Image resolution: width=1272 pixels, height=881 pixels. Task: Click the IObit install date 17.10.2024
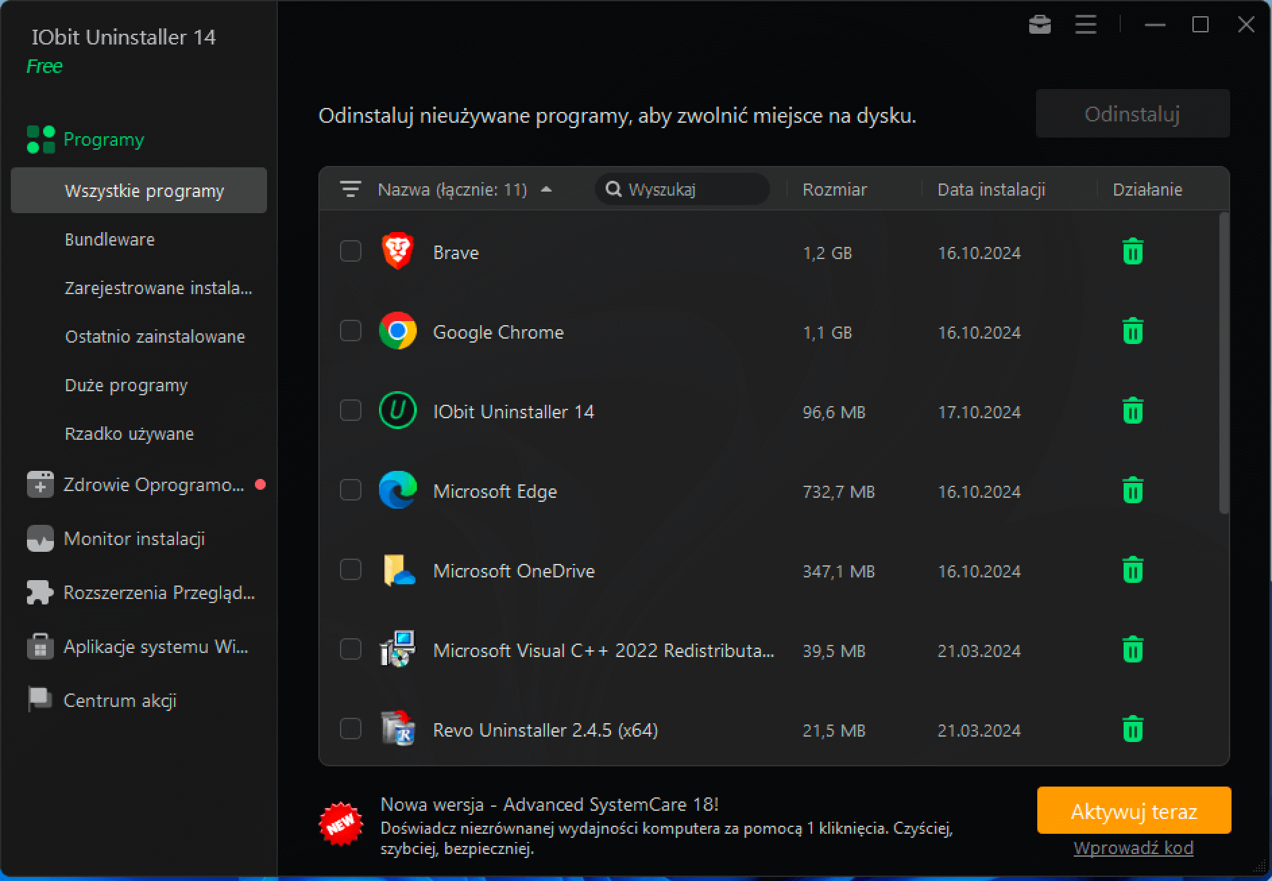[x=979, y=412]
